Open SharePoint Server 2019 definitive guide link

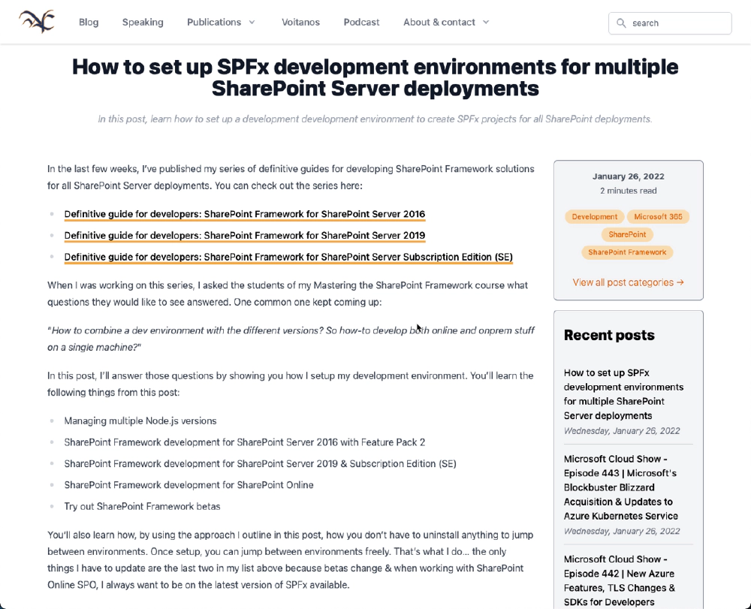point(245,236)
